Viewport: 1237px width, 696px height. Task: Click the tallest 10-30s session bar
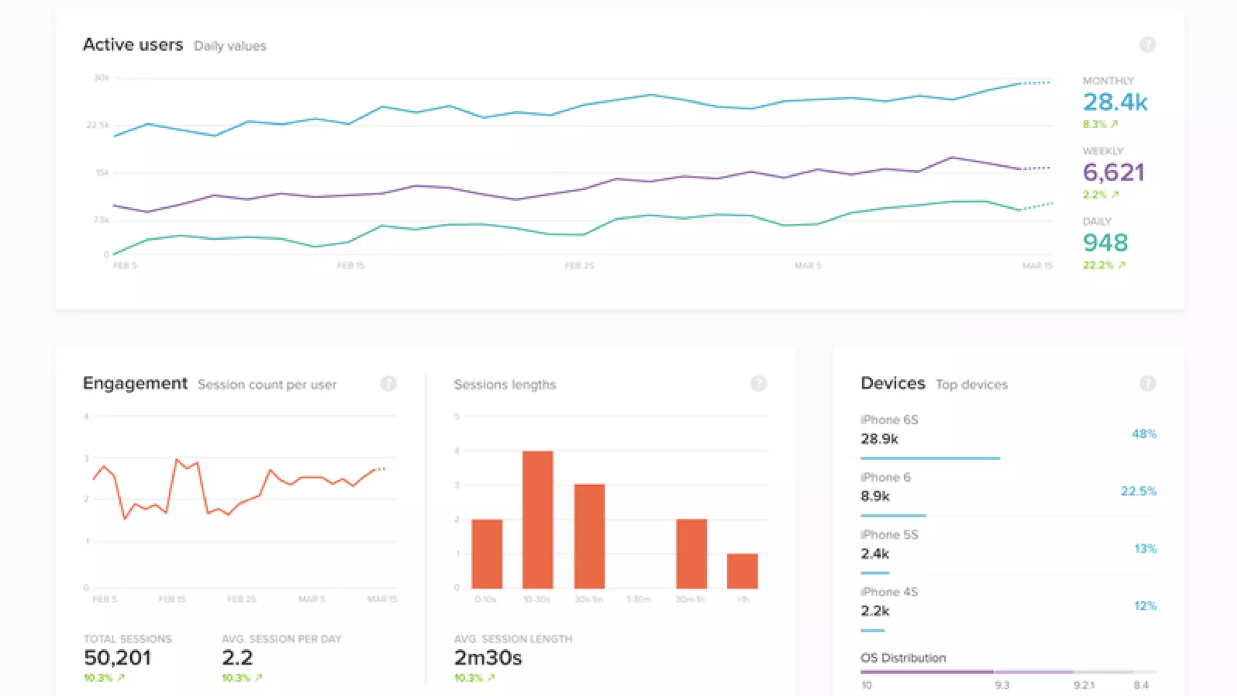coord(537,520)
